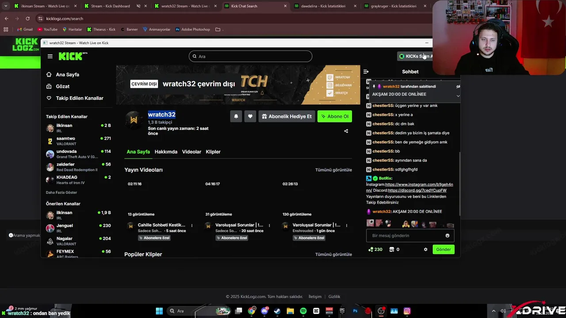
Task: Go back in browser
Action: click(x=6, y=19)
